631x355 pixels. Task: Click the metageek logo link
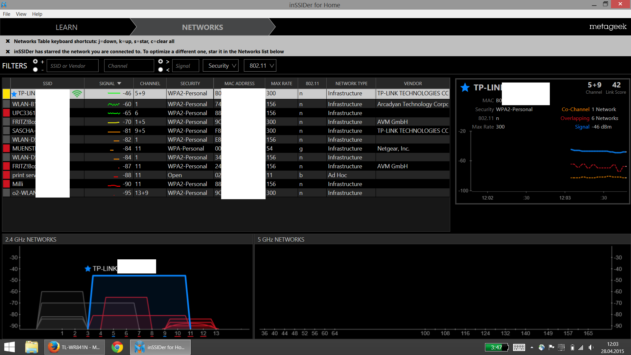[x=607, y=27]
